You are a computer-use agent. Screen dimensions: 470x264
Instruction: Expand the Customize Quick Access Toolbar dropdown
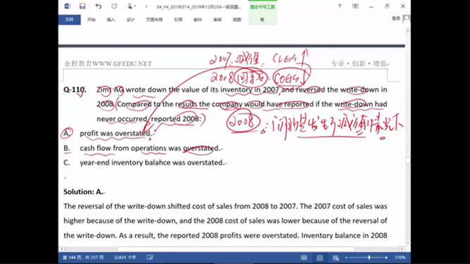[147, 6]
